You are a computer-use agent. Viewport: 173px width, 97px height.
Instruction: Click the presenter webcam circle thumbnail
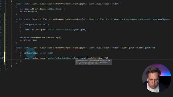157,78
